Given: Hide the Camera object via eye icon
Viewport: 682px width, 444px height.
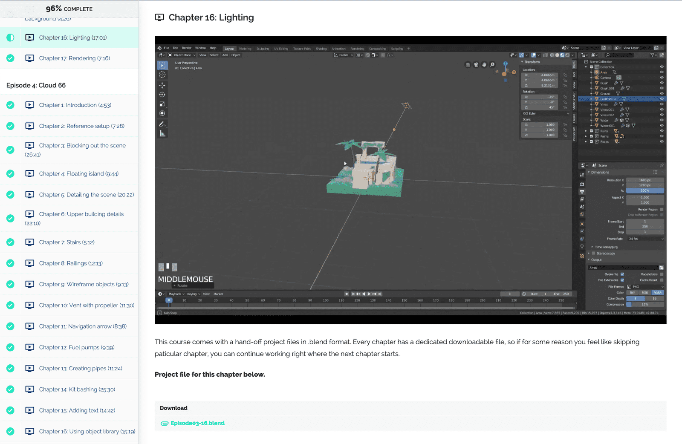Looking at the screenshot, I should (662, 78).
